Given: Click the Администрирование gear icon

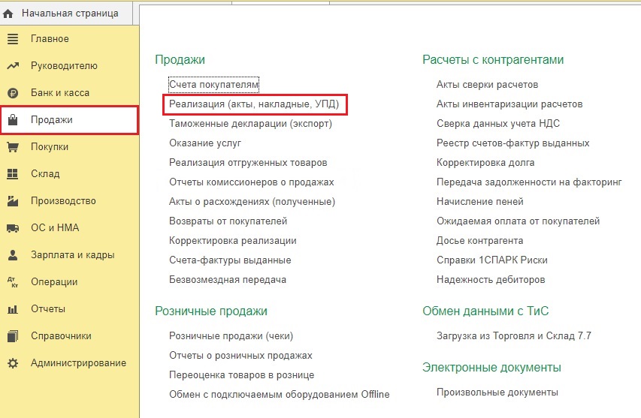Looking at the screenshot, I should tap(13, 363).
